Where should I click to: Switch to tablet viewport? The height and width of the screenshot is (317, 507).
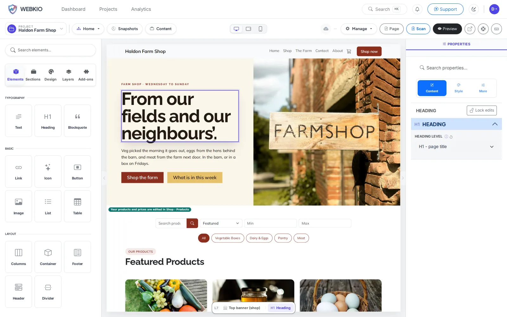[x=248, y=29]
